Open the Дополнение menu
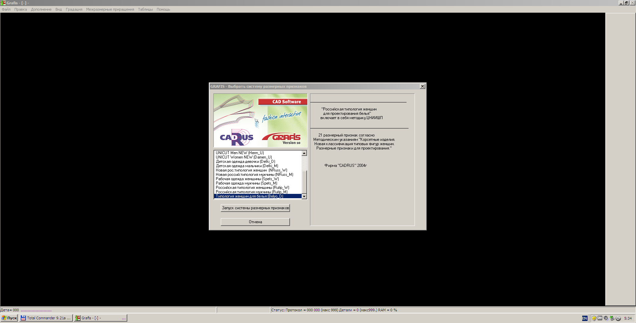Image resolution: width=636 pixels, height=323 pixels. [41, 9]
